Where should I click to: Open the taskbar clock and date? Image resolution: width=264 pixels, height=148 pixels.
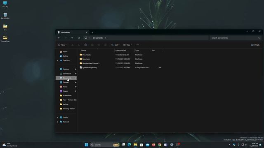pos(254,145)
